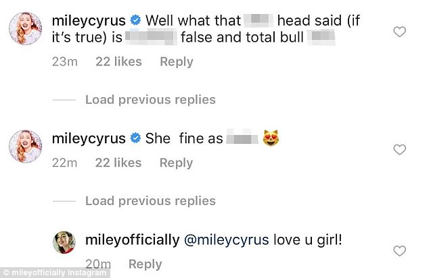
Task: Expand the first "Load previous replies"
Action: pyautogui.click(x=150, y=100)
